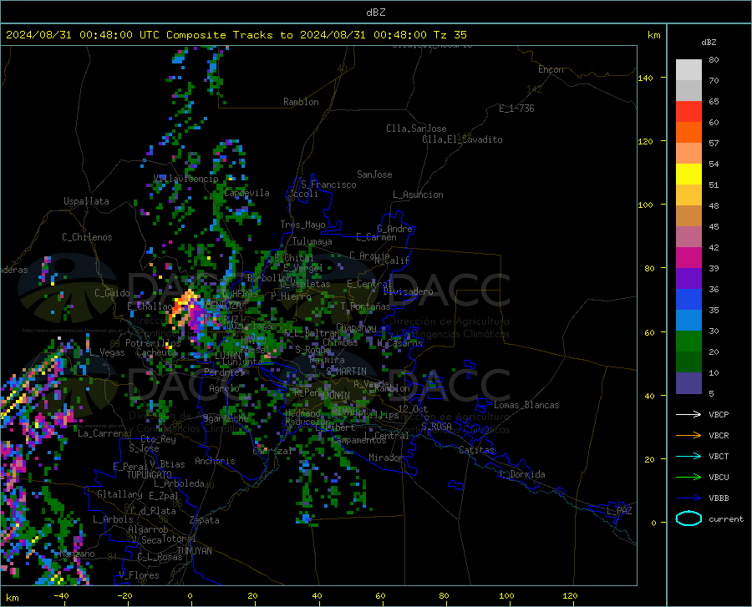Click the 'Divisadero' map label
The width and height of the screenshot is (752, 607).
point(408,291)
